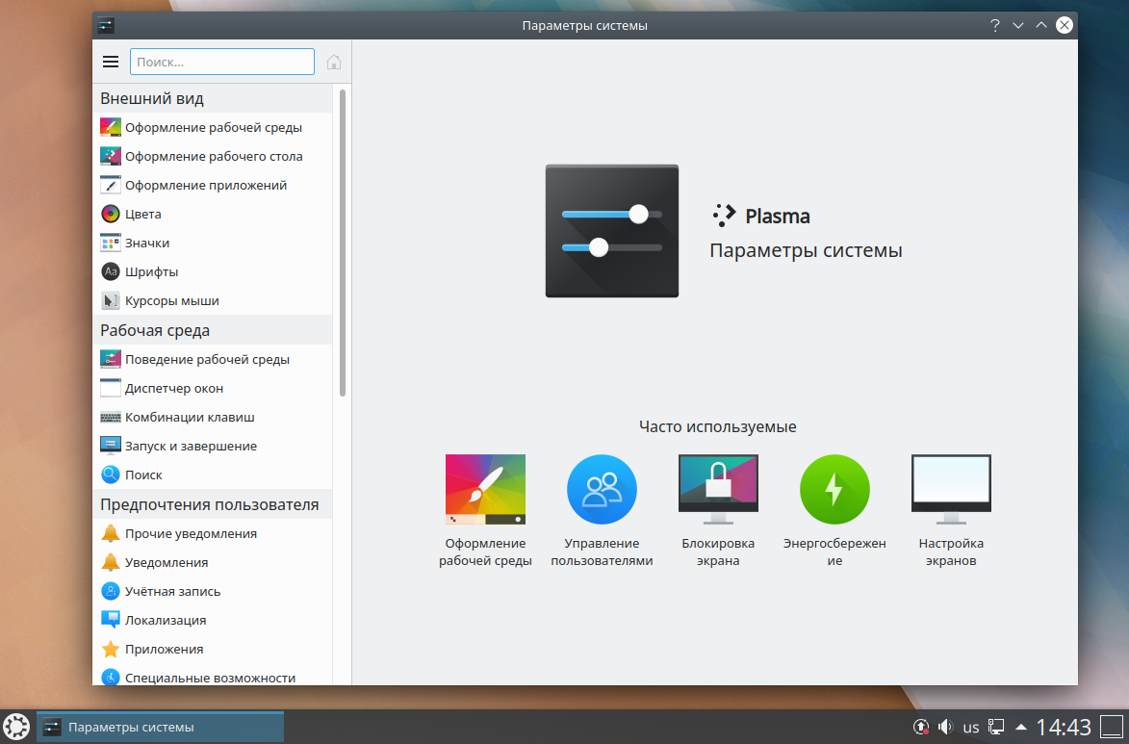Image resolution: width=1129 pixels, height=744 pixels.
Task: Expand hidden system tray icons arrow
Action: (x=1021, y=727)
